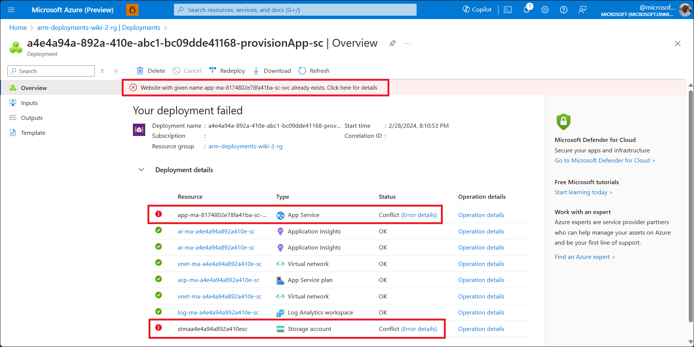The image size is (694, 347).
Task: Open arm-deployments-wiki-2-rg Deployments breadcrumb
Action: click(99, 28)
